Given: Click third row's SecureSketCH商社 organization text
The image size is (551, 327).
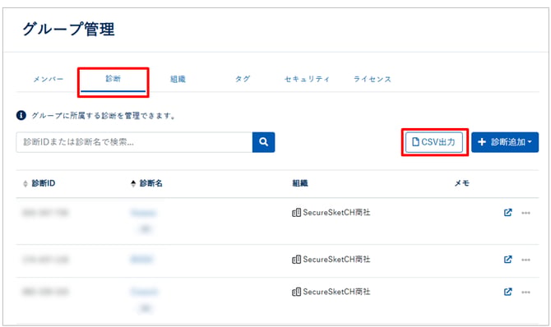Looking at the screenshot, I should 336,292.
